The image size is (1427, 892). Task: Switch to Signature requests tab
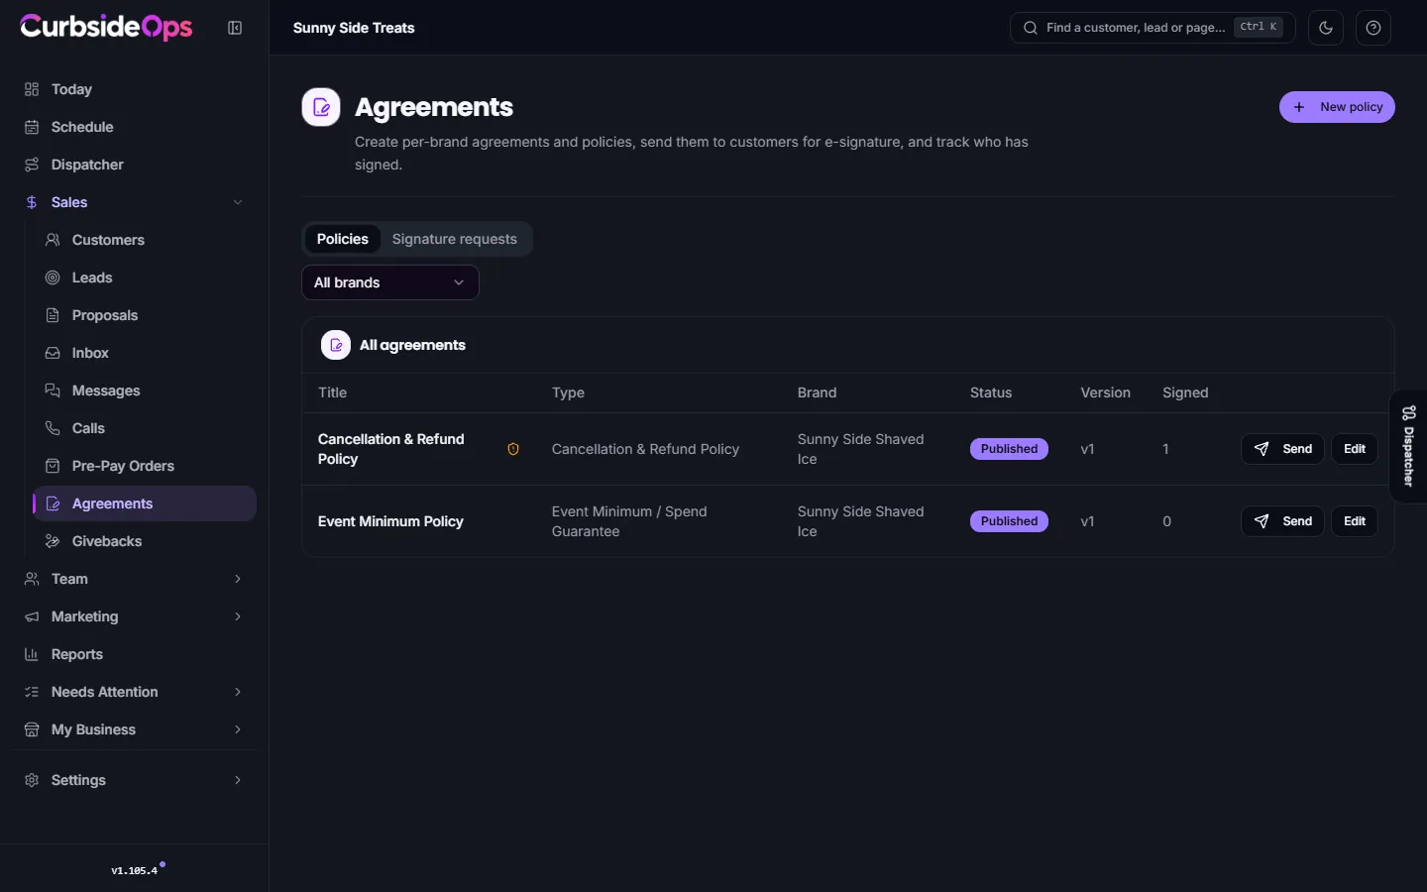pyautogui.click(x=455, y=239)
